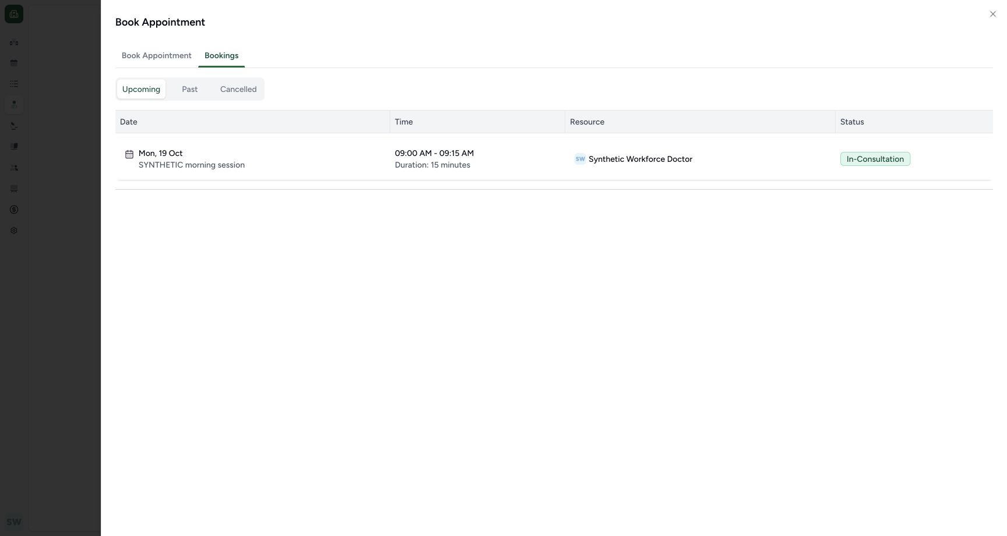This screenshot has height=536, width=1007.
Task: Select the Bookings tab
Action: 221,56
